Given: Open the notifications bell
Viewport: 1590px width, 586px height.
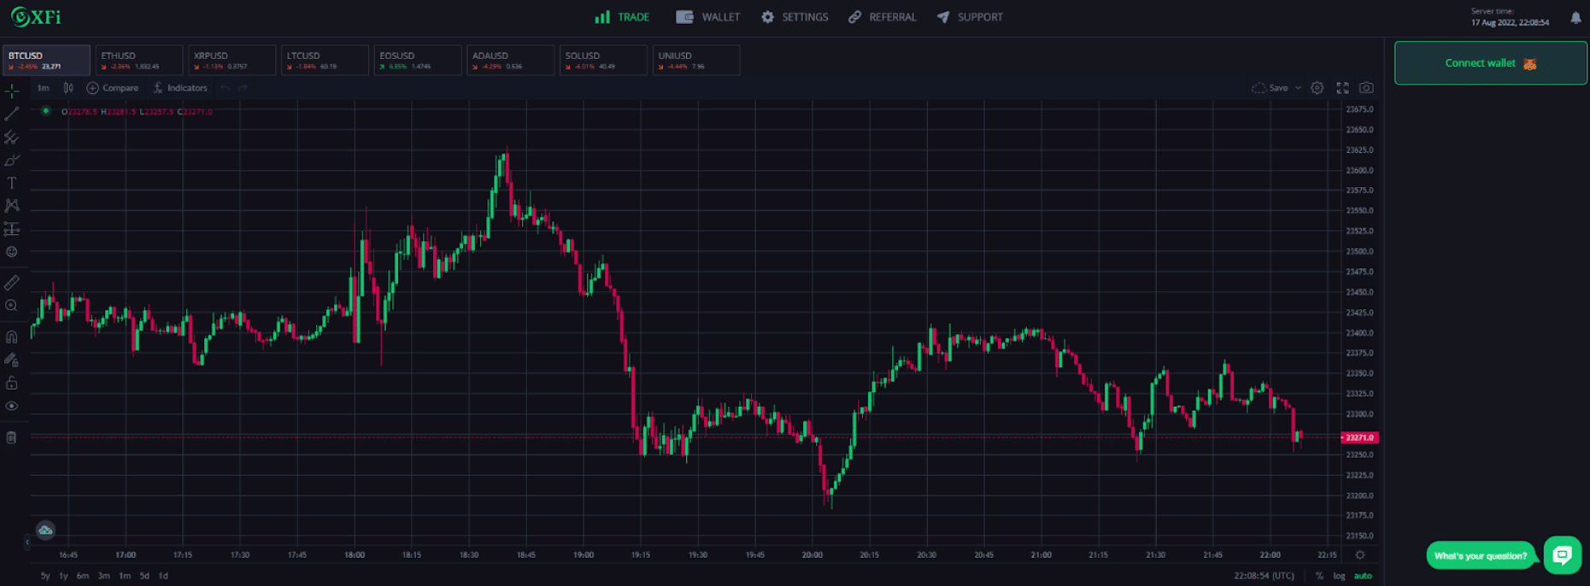Looking at the screenshot, I should (1575, 18).
